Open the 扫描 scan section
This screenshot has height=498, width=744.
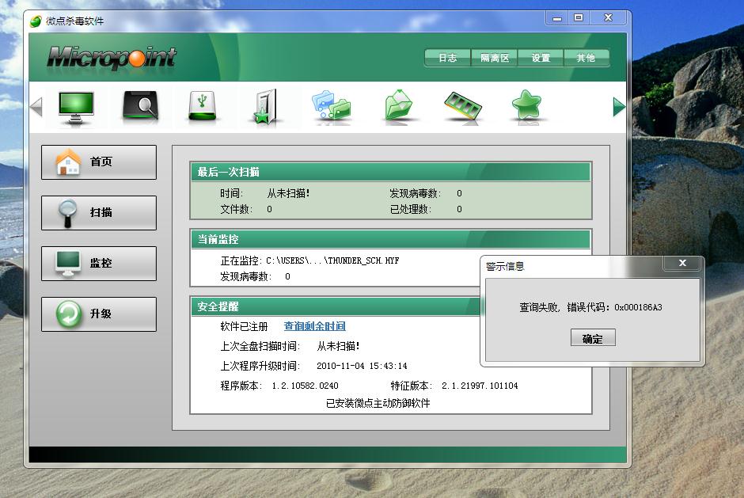tap(99, 213)
